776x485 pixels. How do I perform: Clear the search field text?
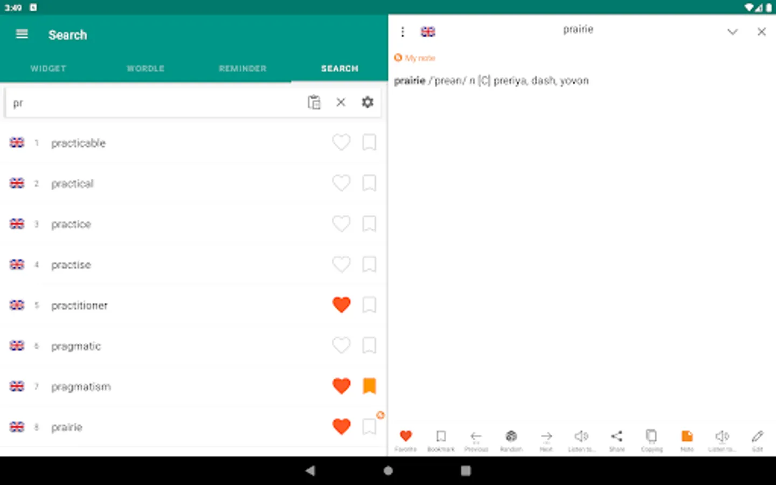pyautogui.click(x=341, y=102)
